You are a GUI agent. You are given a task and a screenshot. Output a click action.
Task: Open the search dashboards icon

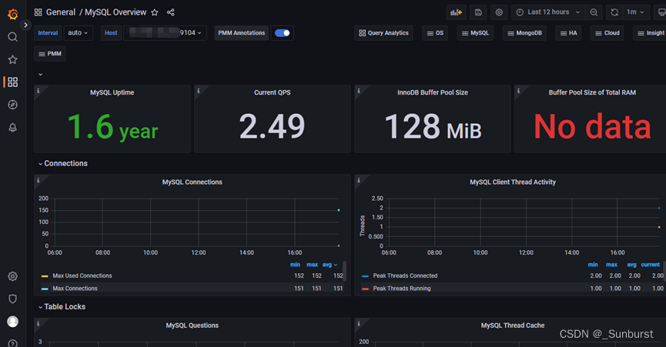13,37
